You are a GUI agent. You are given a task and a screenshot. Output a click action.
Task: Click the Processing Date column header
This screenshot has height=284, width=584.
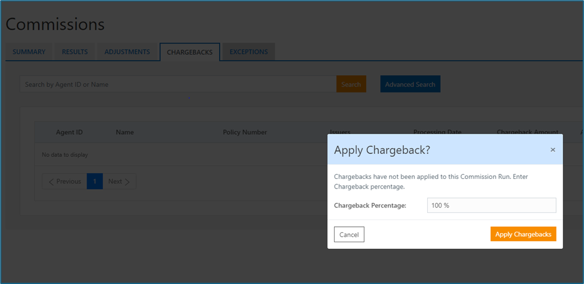(x=437, y=132)
